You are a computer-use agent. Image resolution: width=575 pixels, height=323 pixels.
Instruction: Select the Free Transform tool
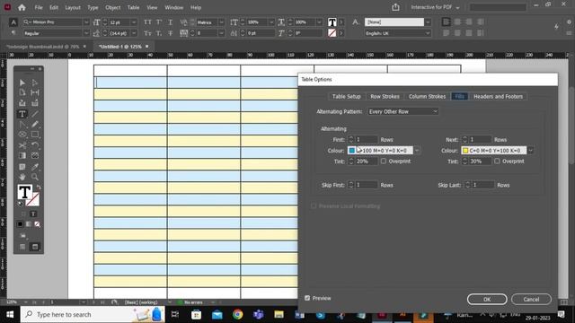pos(35,145)
